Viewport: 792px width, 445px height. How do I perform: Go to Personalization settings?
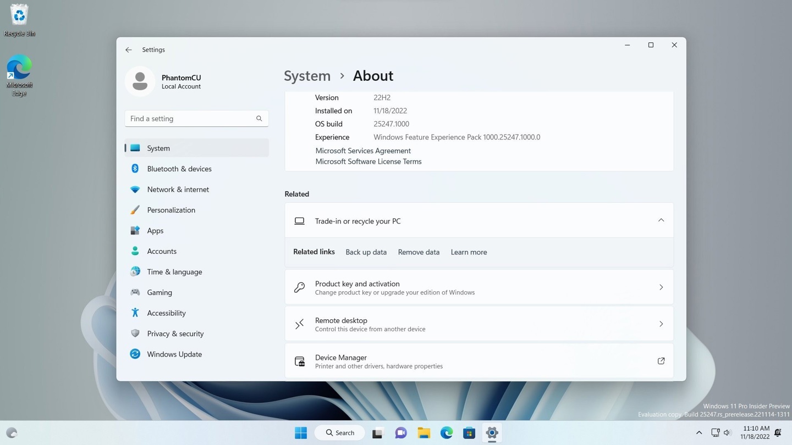171,210
